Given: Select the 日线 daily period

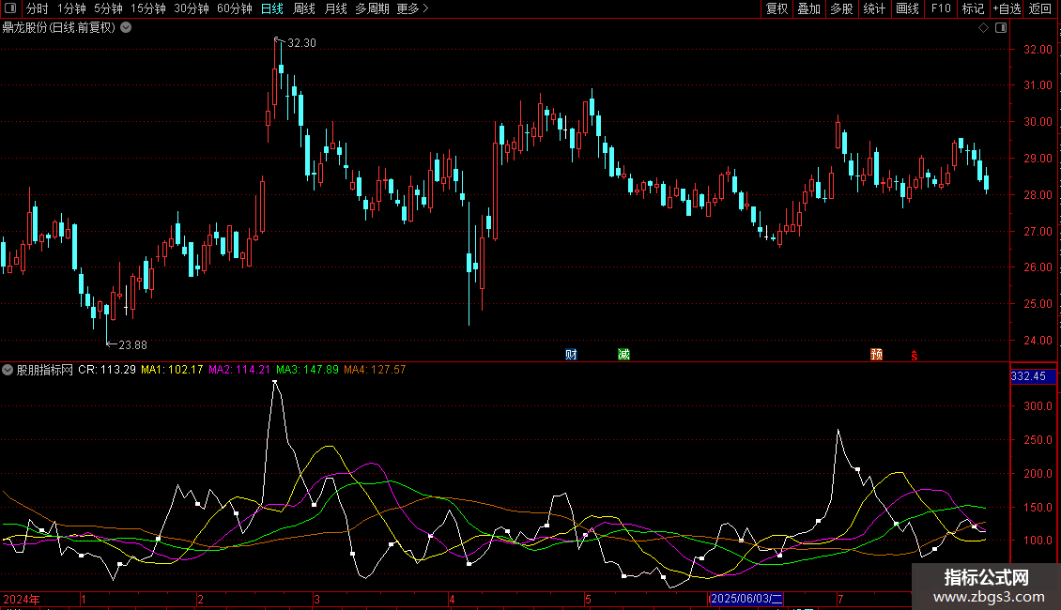Looking at the screenshot, I should point(272,8).
